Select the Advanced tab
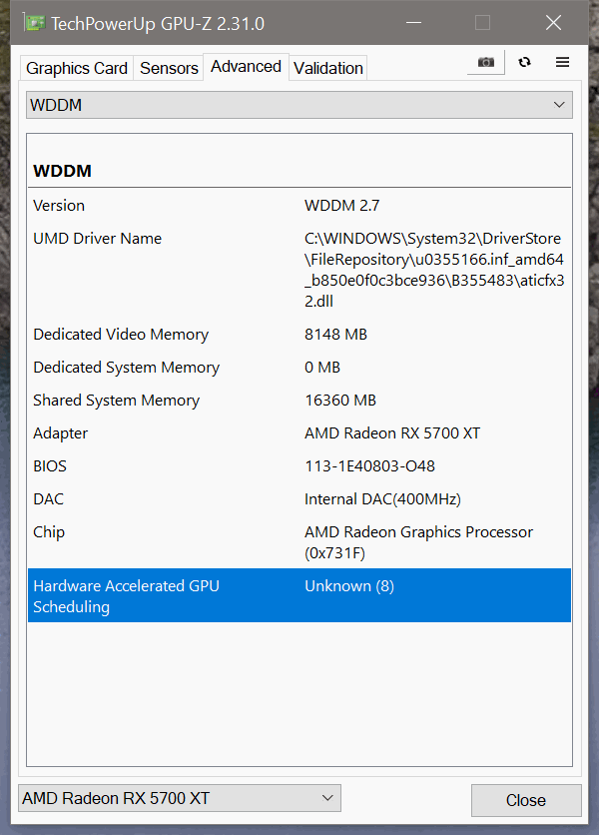Screen dimensions: 599x835 [x=246, y=67]
